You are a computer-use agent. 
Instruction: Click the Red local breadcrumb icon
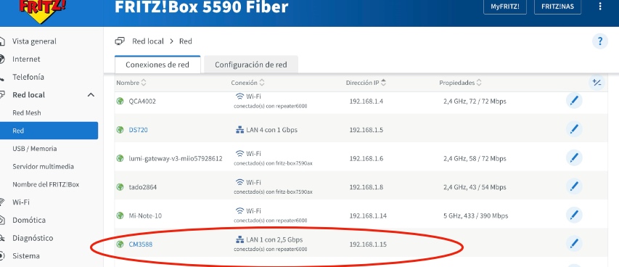pyautogui.click(x=120, y=41)
